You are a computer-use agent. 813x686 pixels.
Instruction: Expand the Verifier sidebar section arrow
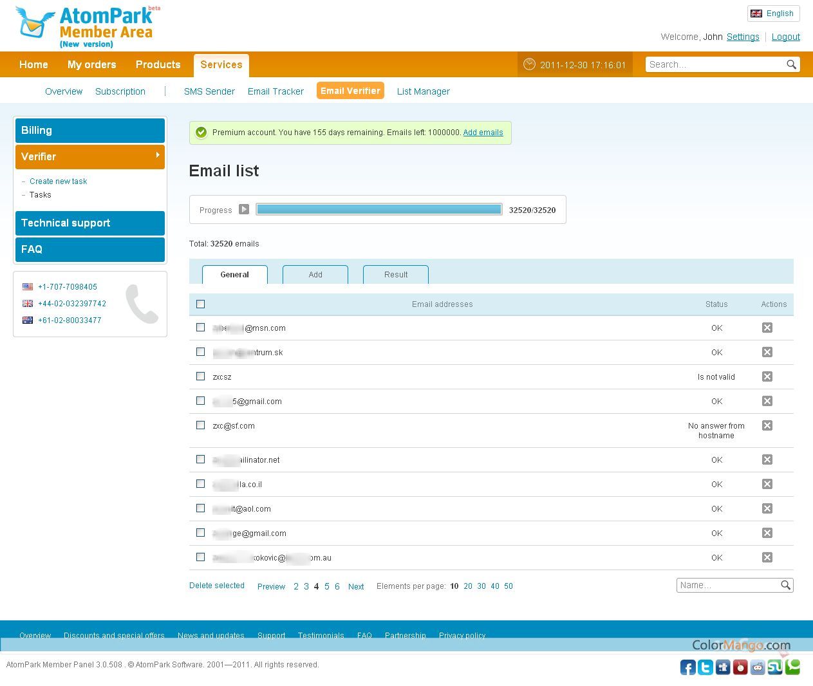pyautogui.click(x=158, y=155)
